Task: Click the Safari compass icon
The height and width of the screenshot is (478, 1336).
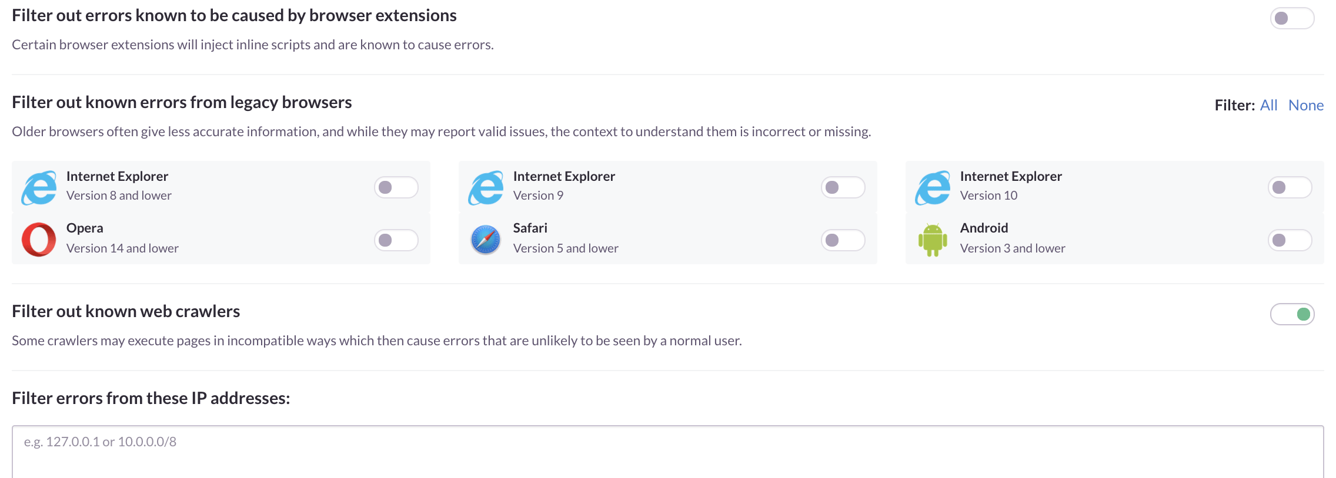Action: click(486, 240)
